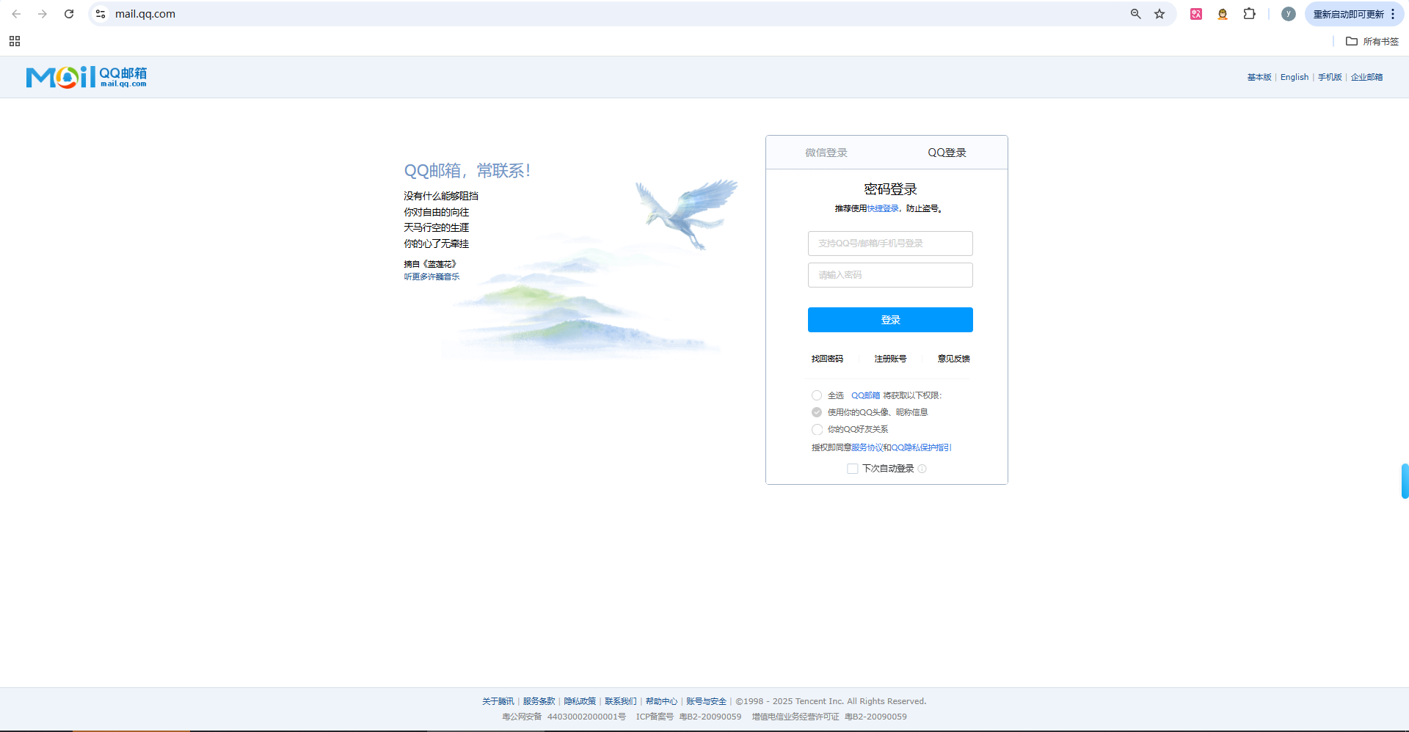Select the 全选 radio option

point(817,395)
